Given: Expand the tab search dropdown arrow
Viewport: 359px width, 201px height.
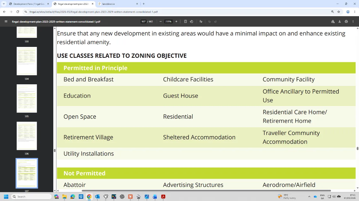Looking at the screenshot, I should point(4,4).
